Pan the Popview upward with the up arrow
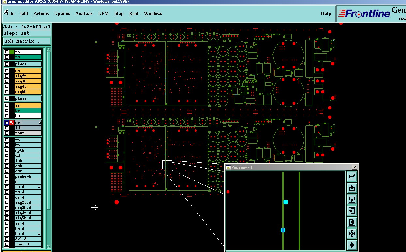Viewport: 406px width, 252px height. (352, 188)
